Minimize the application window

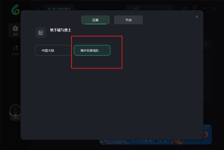(x=204, y=8)
